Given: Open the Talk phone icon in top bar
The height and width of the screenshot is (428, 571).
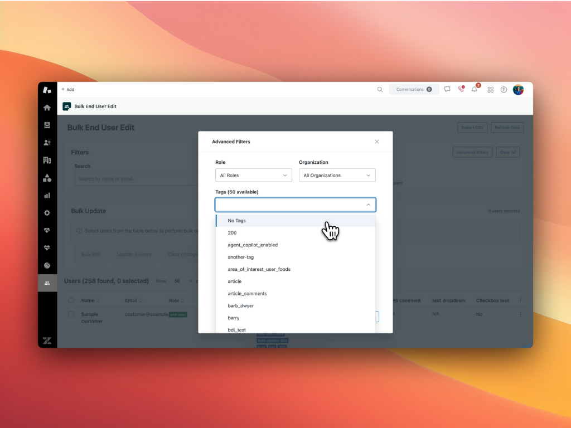Looking at the screenshot, I should [461, 90].
